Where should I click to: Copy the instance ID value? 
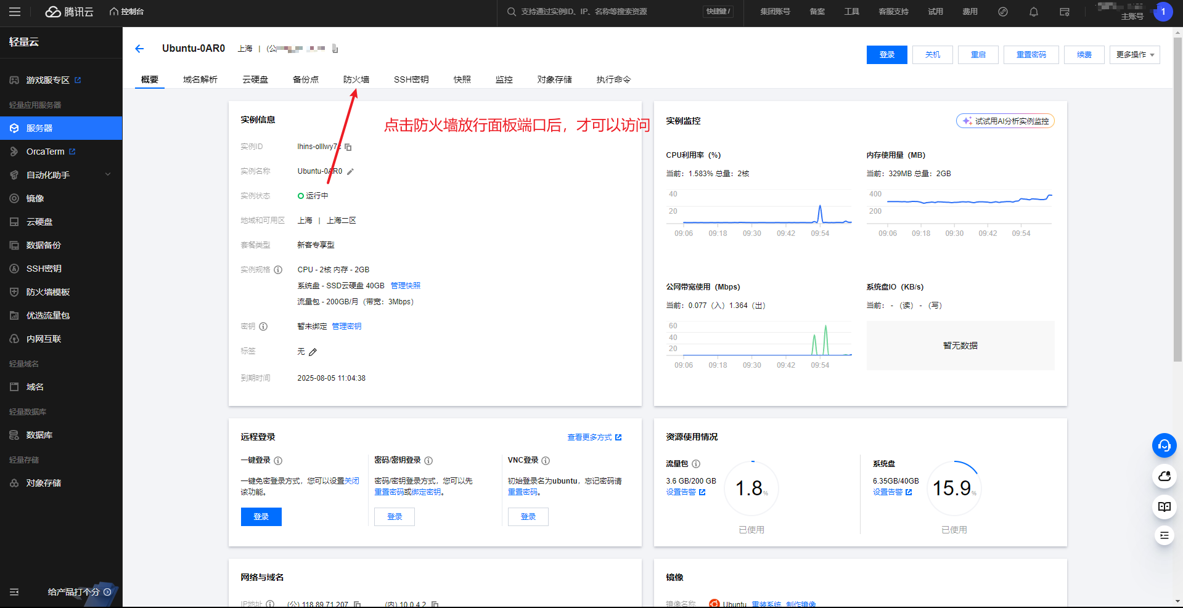tap(348, 147)
